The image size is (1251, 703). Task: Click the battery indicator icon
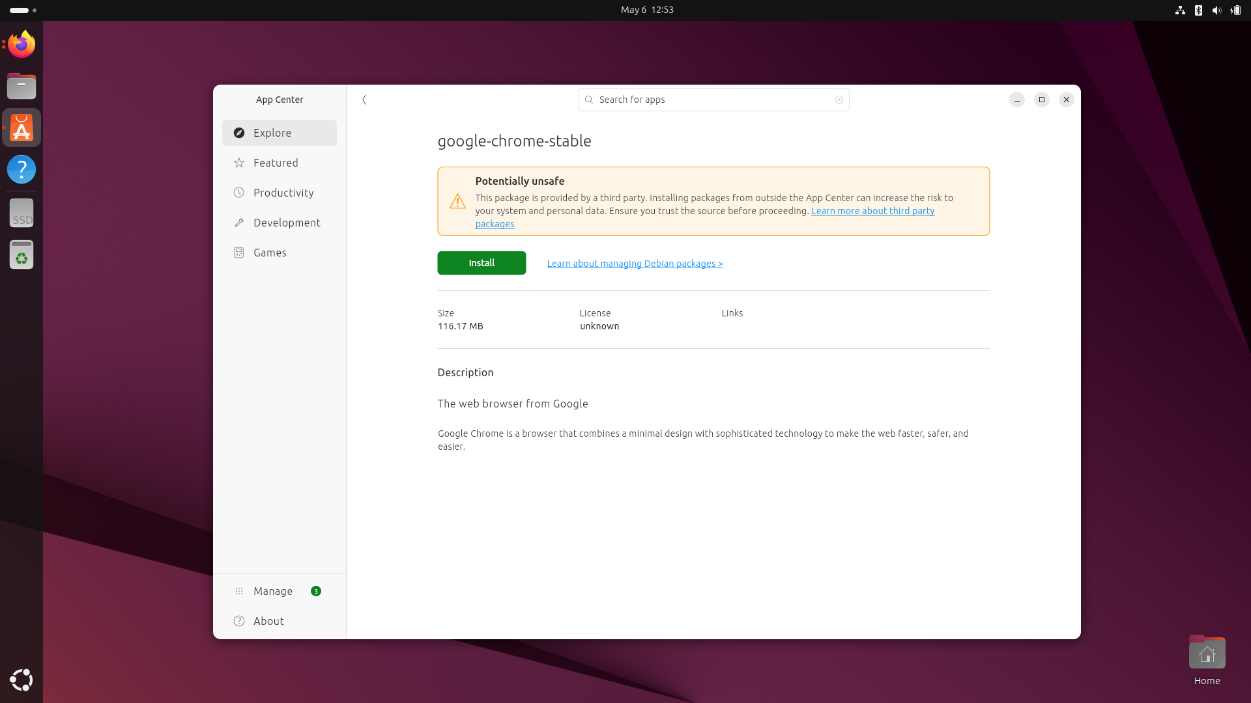[1235, 10]
